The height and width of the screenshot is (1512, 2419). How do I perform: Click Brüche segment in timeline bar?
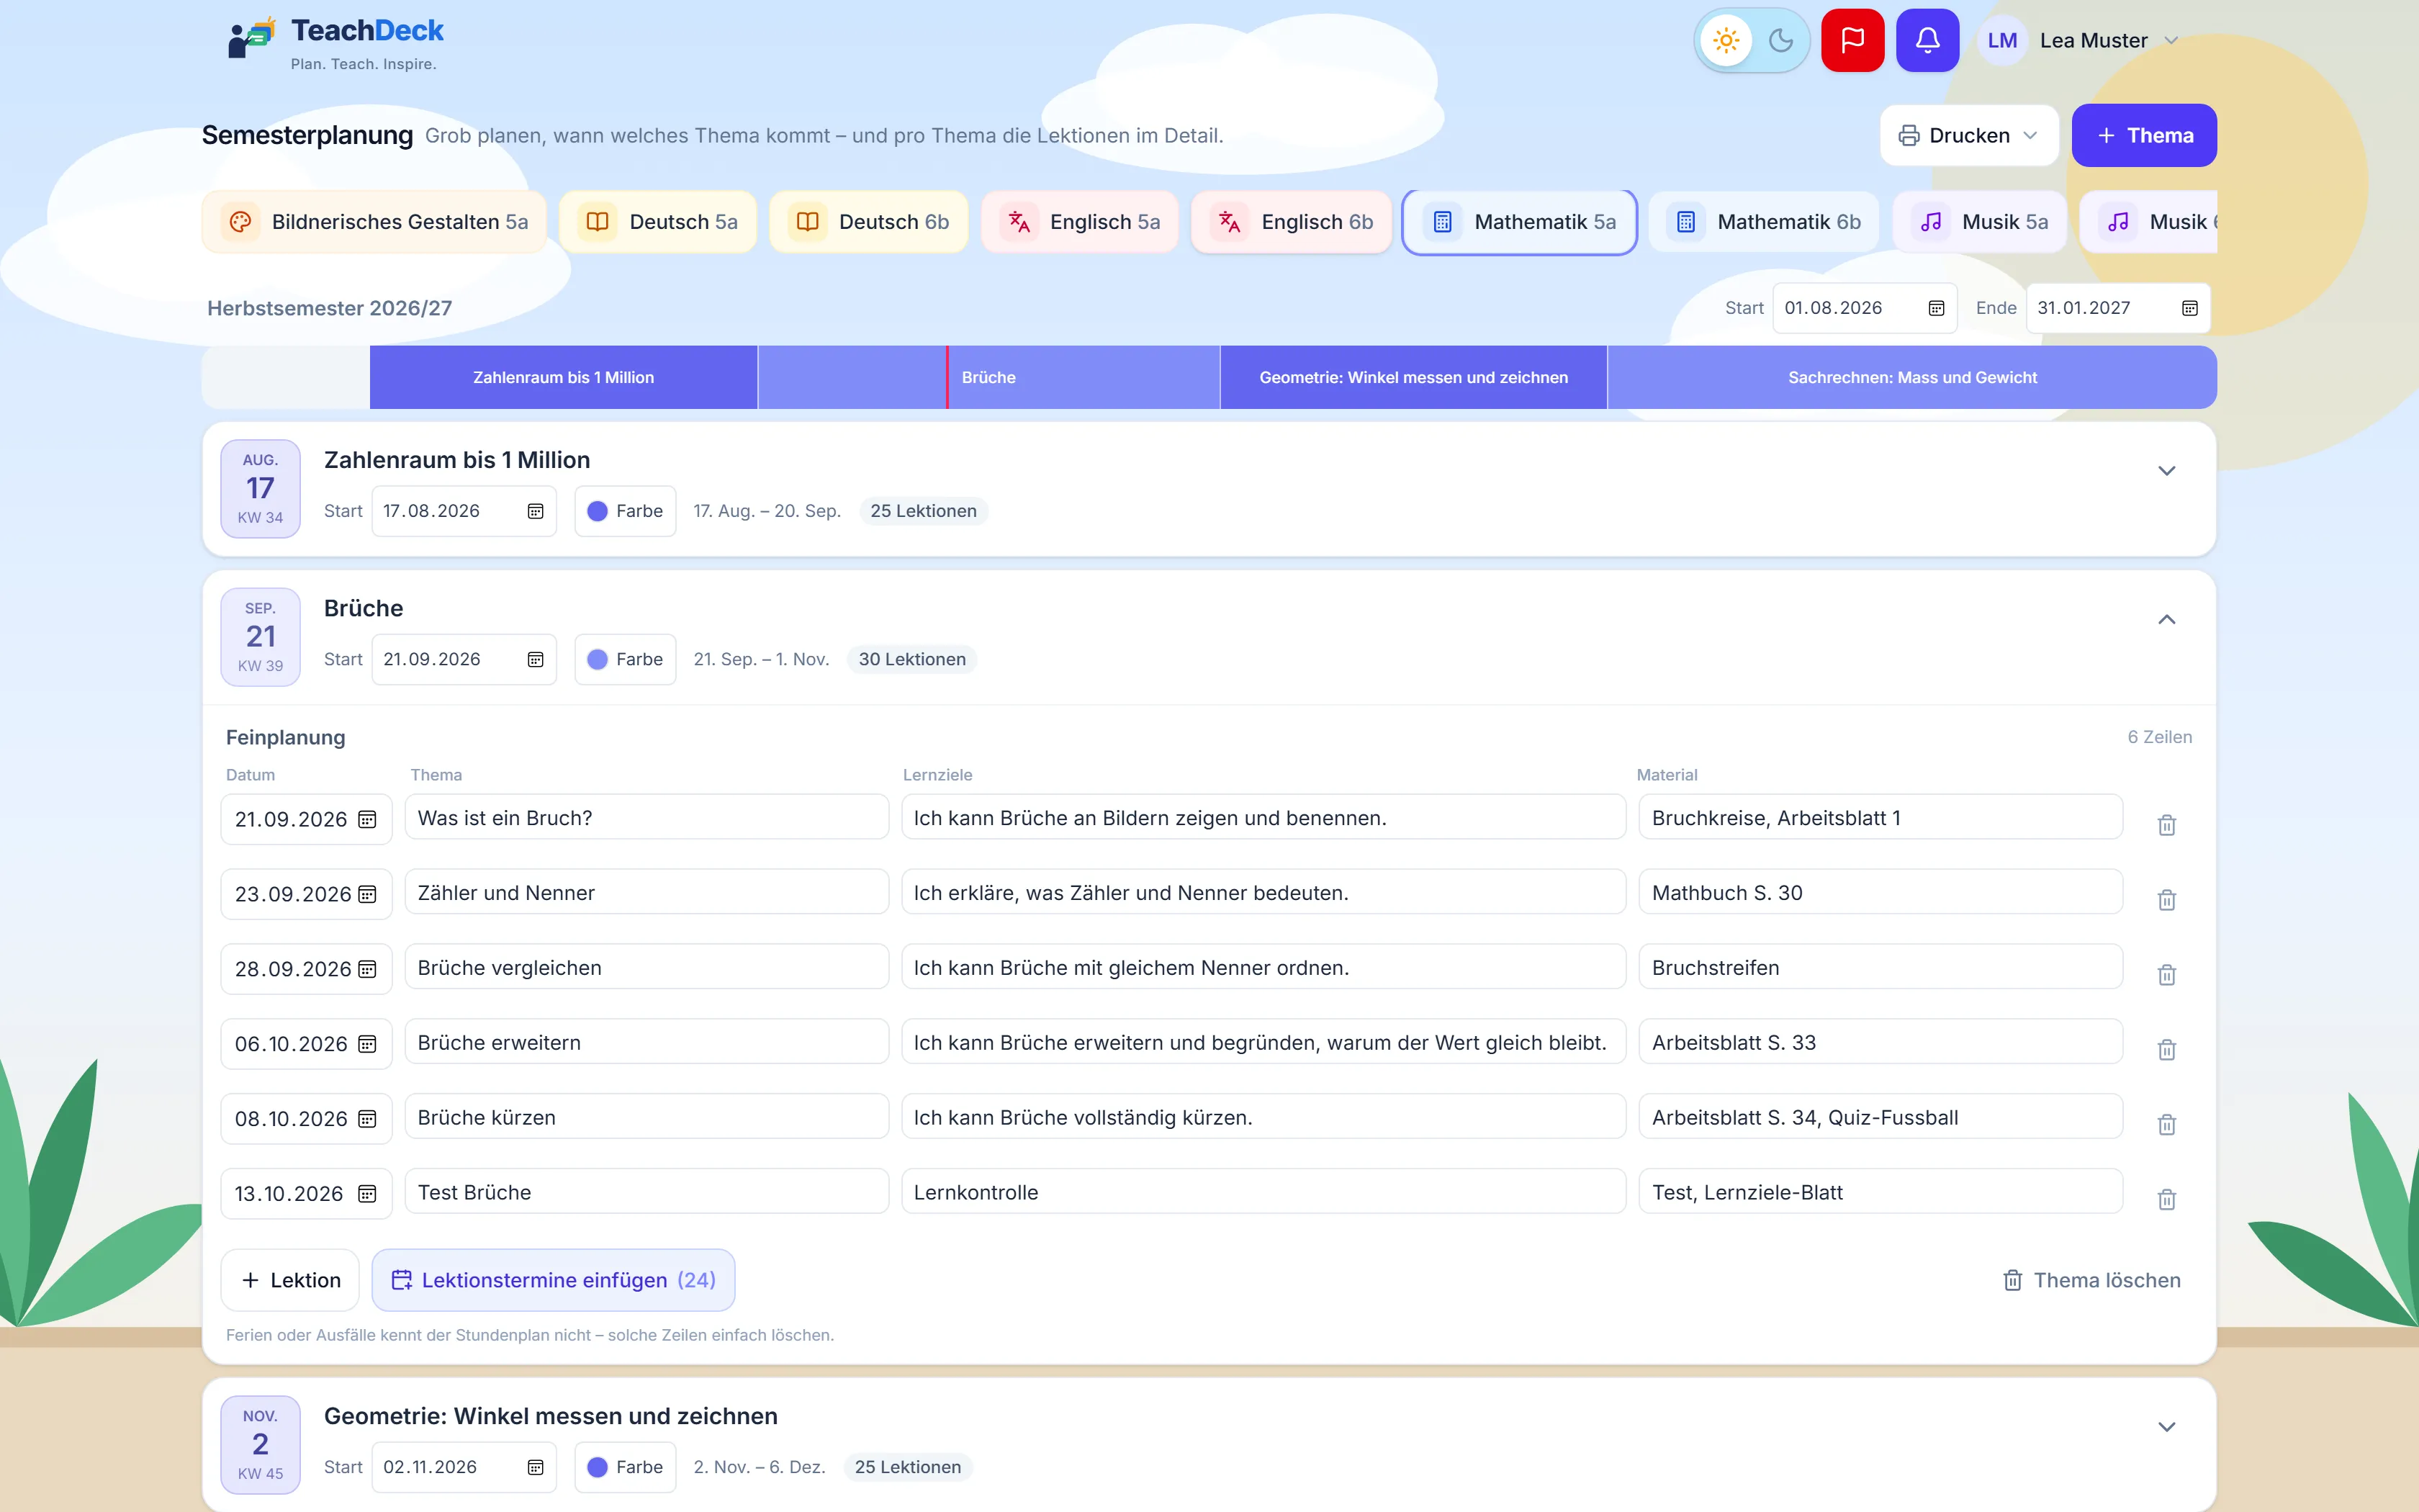pyautogui.click(x=988, y=377)
